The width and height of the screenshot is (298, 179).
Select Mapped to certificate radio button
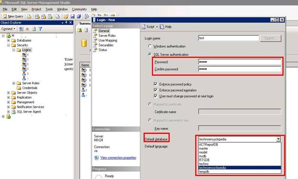150,104
